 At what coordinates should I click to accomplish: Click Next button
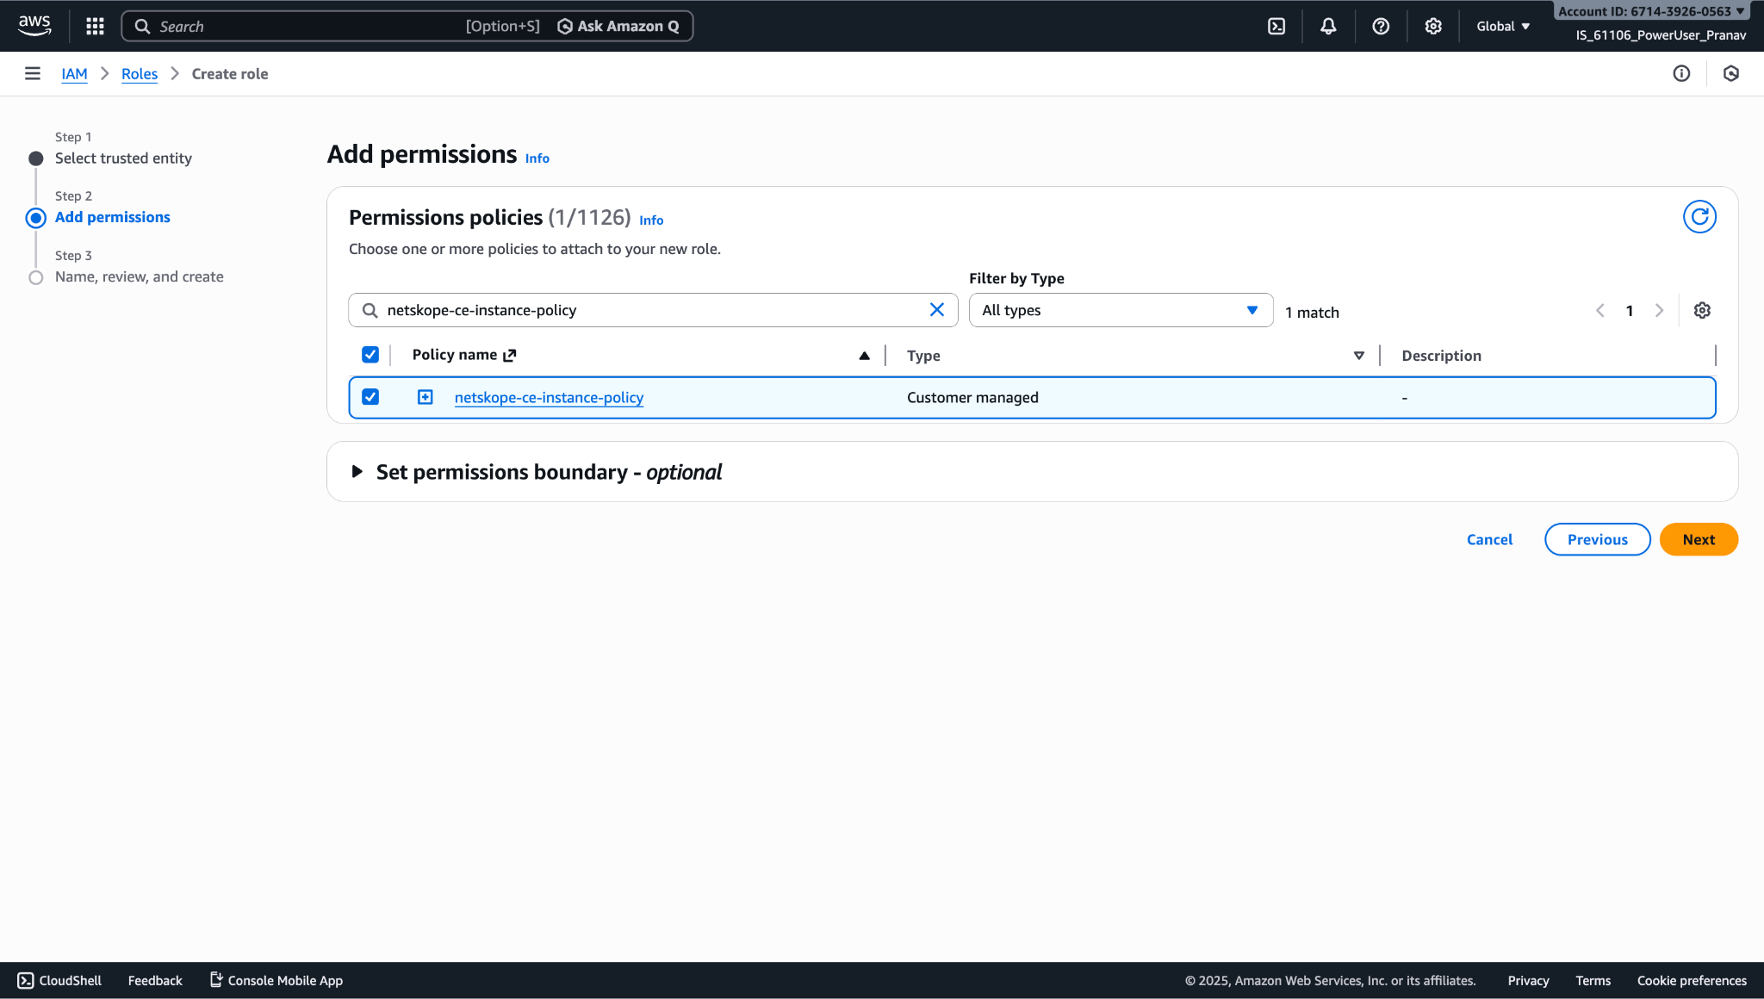pyautogui.click(x=1699, y=539)
